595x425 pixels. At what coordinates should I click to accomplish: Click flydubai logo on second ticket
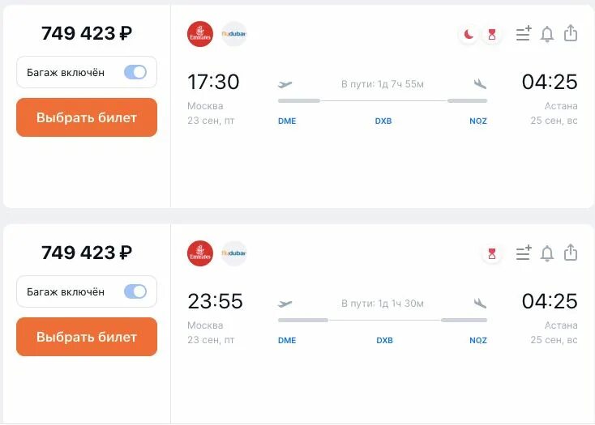tap(234, 253)
